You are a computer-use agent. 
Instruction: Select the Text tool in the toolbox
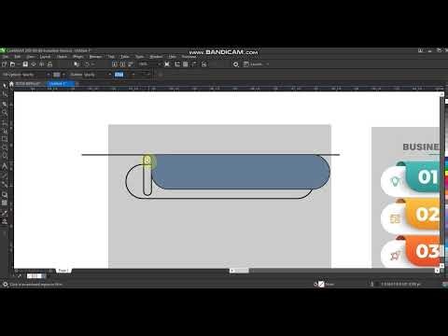point(5,166)
